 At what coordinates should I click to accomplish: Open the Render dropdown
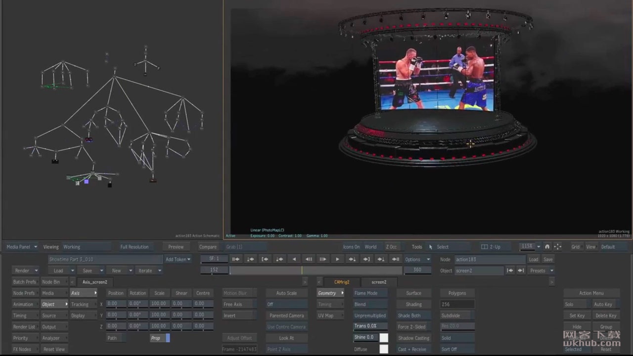[26, 270]
